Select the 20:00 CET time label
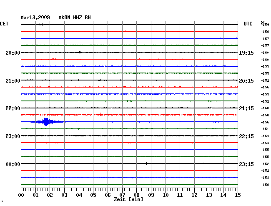Screen dimensions: 271x206 13,53
